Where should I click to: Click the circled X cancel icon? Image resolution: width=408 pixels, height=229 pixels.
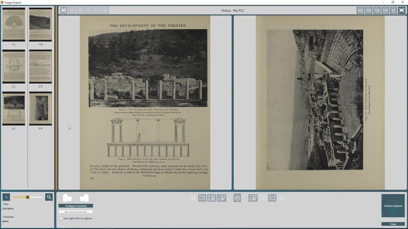coord(237,198)
